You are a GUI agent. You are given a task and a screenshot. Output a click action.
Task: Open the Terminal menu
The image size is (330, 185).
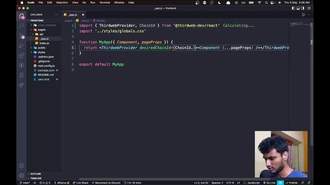[x=105, y=3]
